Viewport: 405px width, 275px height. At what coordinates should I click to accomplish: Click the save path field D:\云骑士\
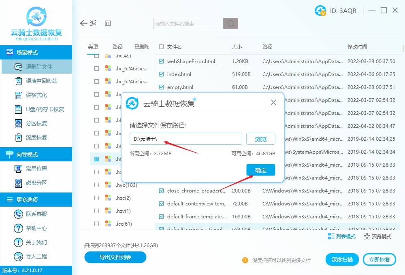point(186,139)
